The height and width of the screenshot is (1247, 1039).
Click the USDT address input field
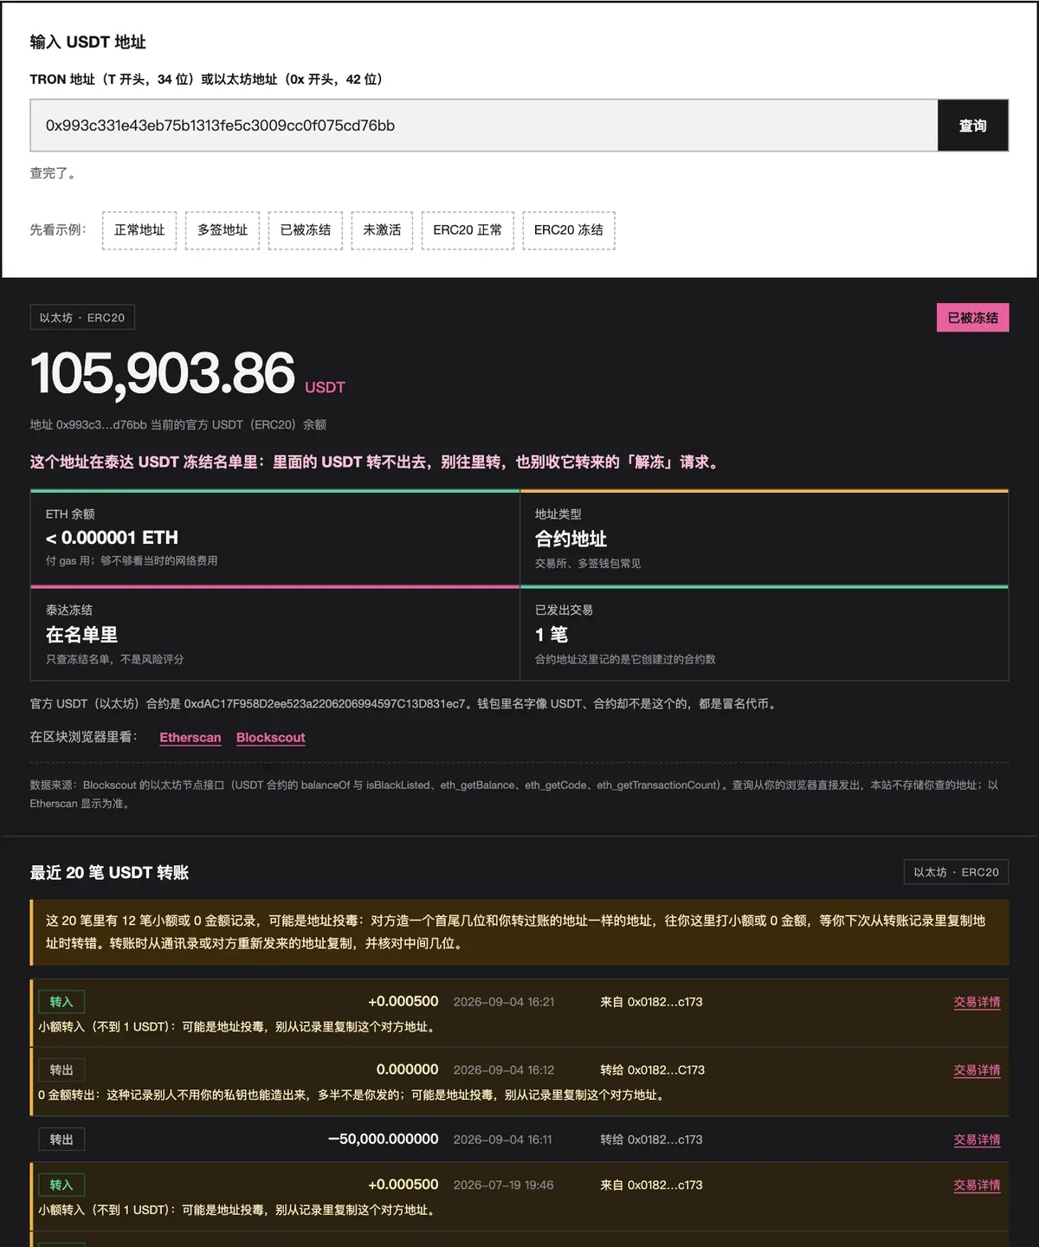pos(484,126)
